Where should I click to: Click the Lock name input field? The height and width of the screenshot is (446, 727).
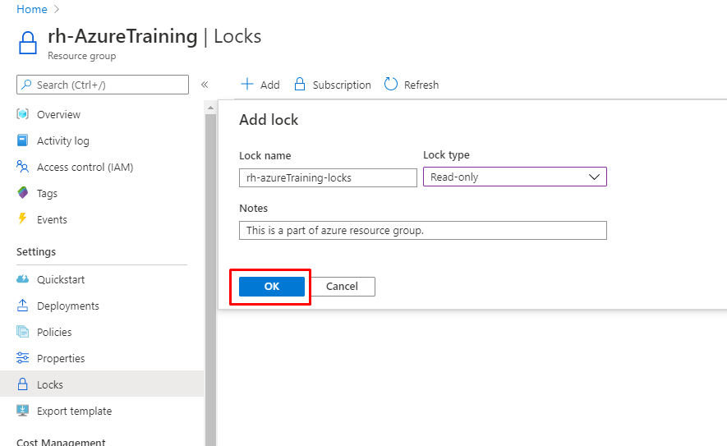point(328,178)
